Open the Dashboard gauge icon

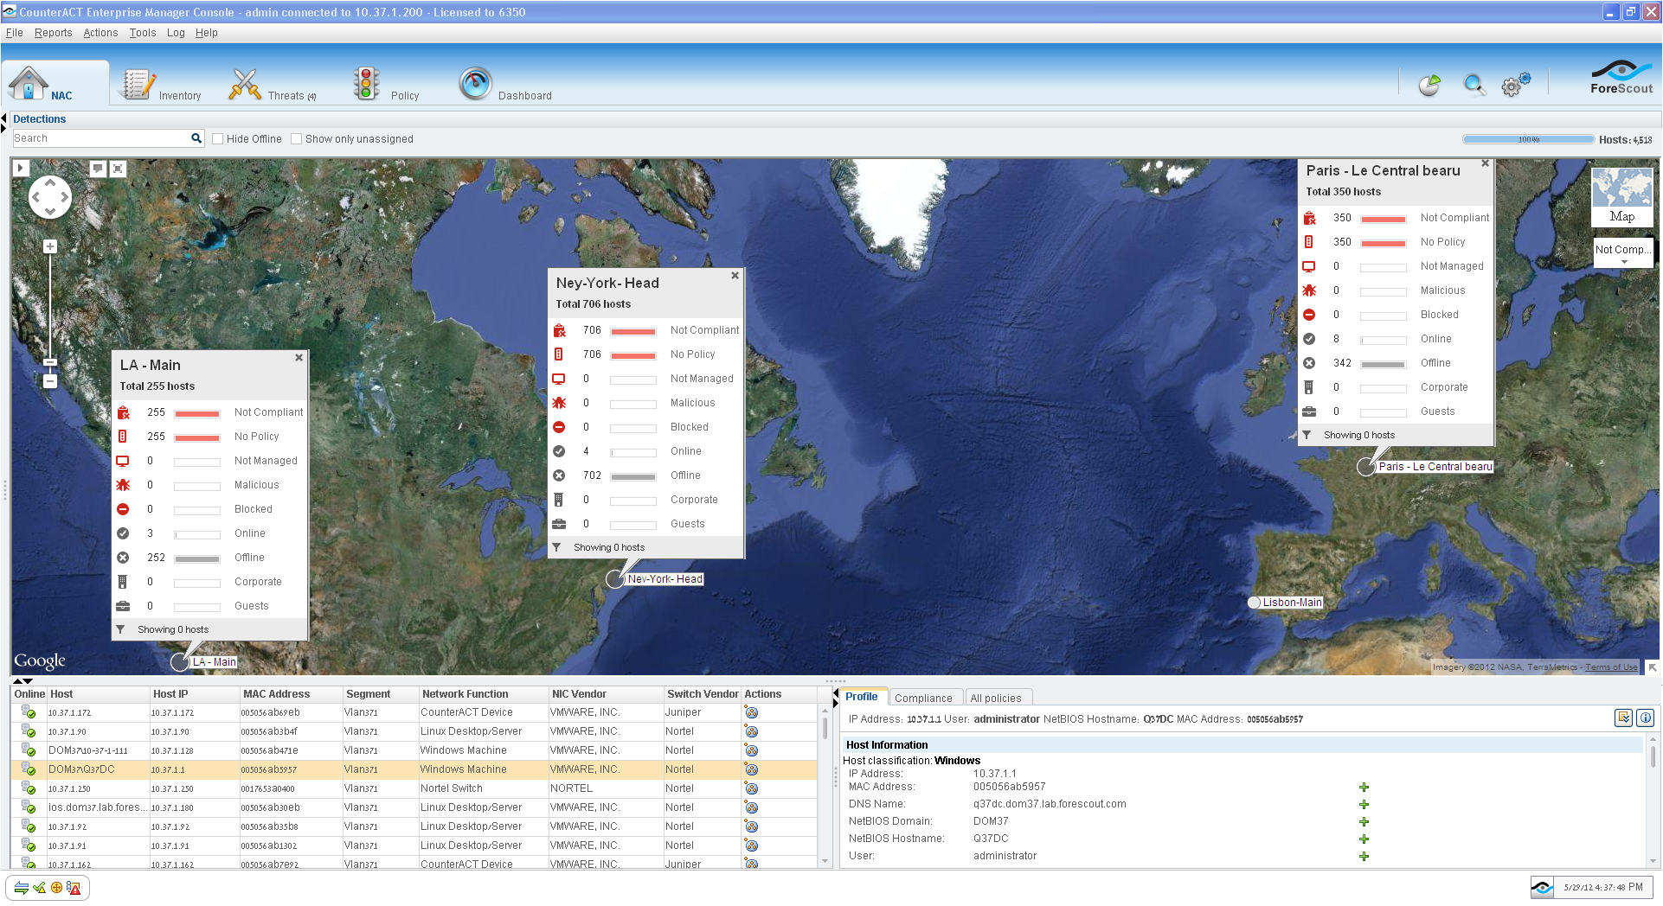475,85
